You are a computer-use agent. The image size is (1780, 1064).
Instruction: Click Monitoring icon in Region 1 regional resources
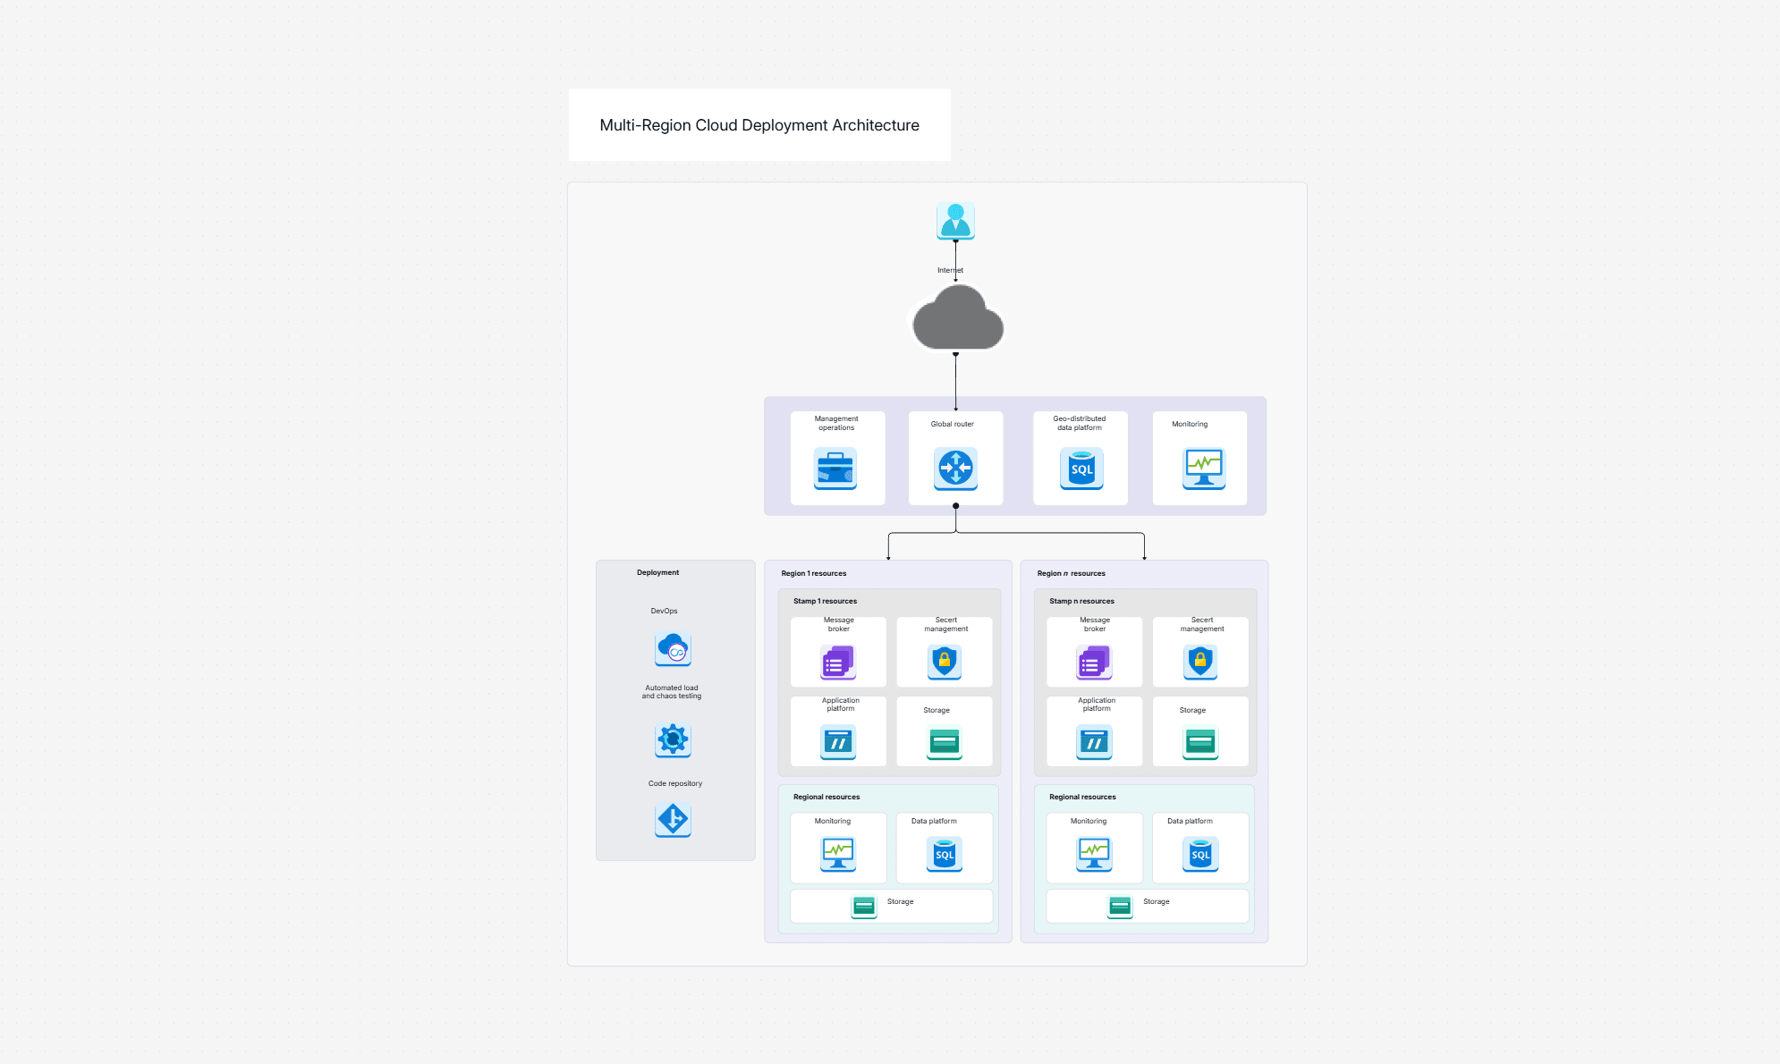[x=838, y=854]
